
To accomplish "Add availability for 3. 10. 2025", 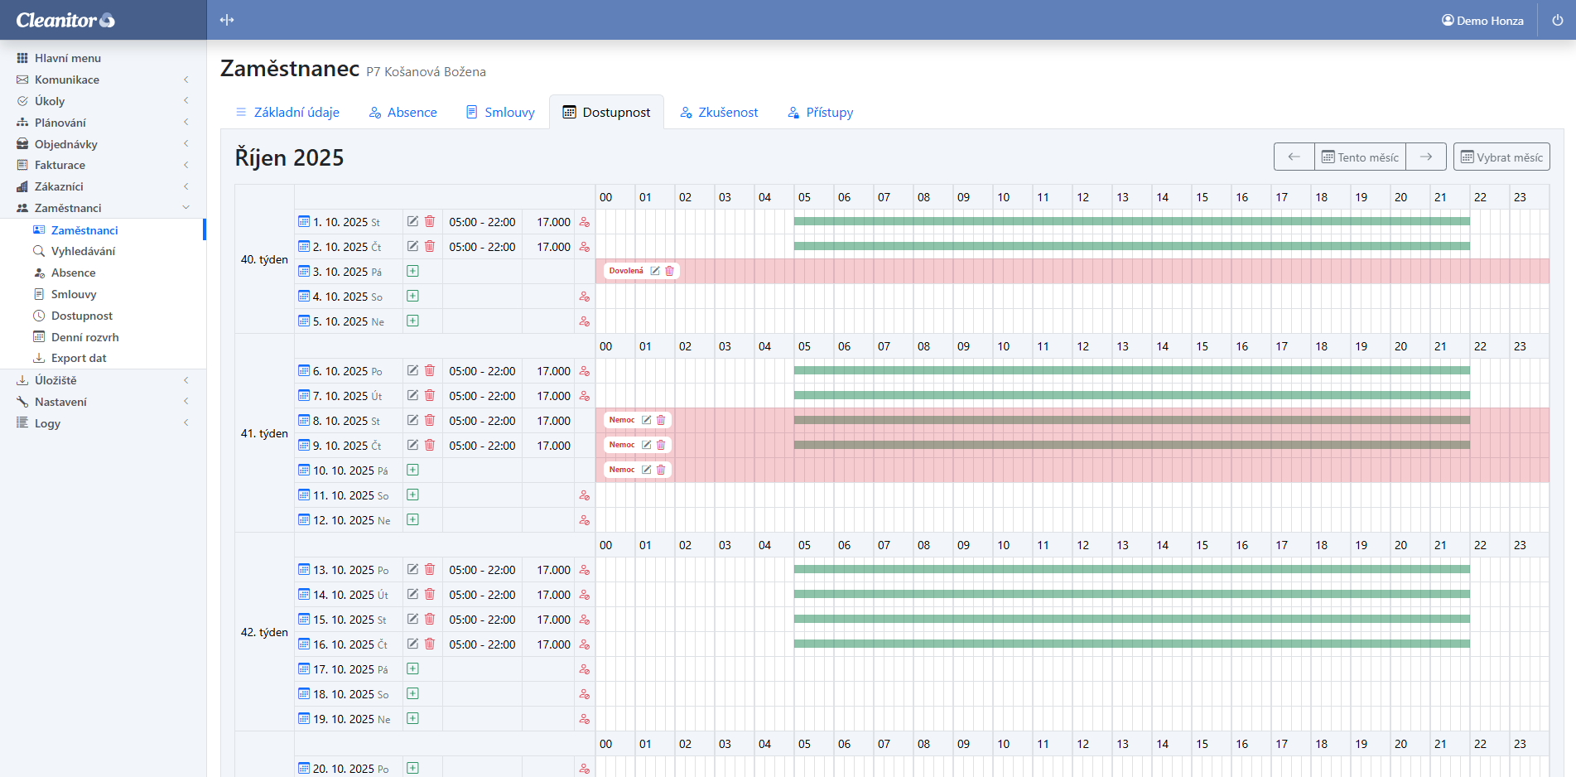I will pyautogui.click(x=412, y=271).
